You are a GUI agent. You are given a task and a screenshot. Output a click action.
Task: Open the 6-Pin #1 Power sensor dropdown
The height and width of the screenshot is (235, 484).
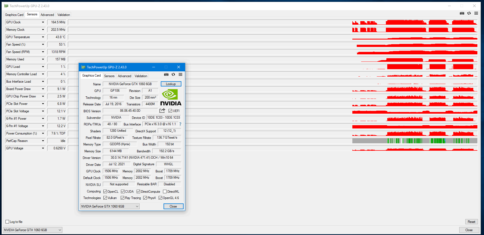[43, 119]
